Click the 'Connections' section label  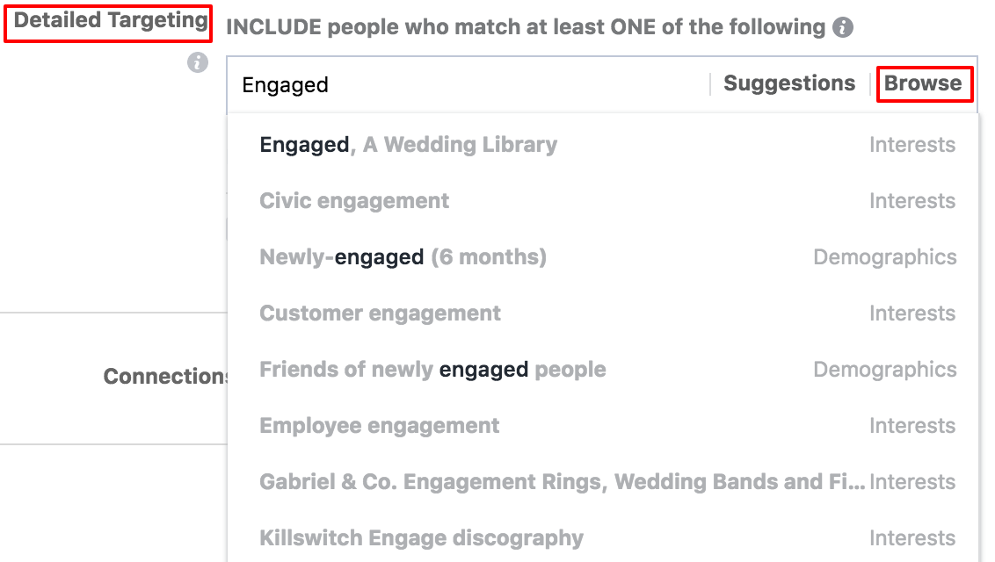tap(165, 377)
